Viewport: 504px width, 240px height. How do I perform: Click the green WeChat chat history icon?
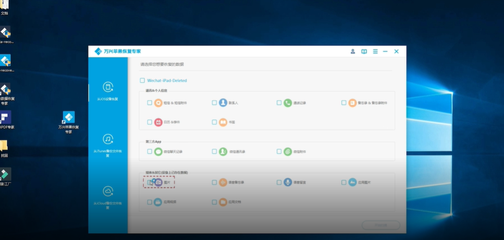(158, 151)
